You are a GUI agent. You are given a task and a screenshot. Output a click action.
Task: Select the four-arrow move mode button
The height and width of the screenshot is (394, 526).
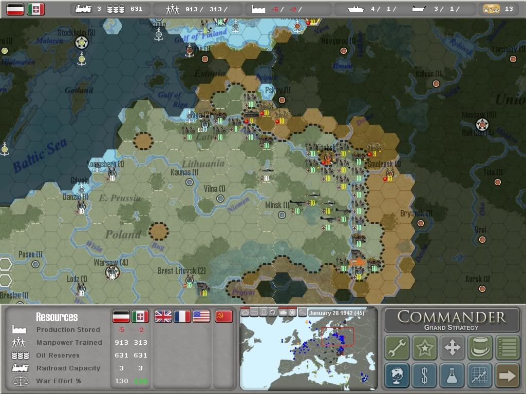(x=452, y=347)
